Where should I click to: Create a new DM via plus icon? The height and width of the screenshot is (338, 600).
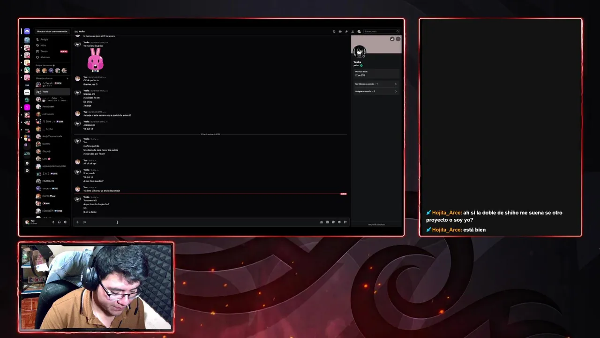tap(67, 78)
